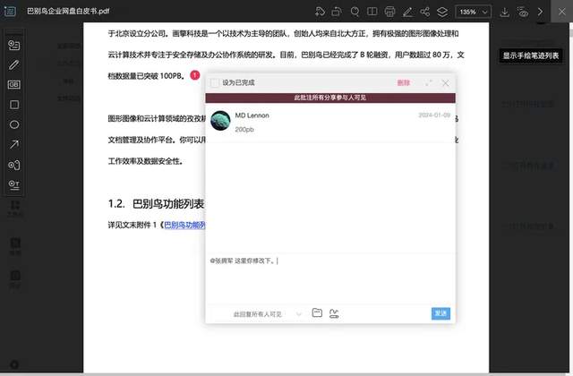Viewport: 573px width, 376px height.
Task: Click the leftmost icon in the top toolbar
Action: coord(320,12)
